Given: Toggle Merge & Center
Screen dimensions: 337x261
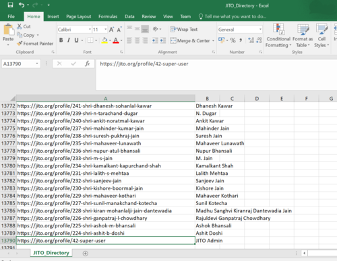Looking at the screenshot, I should point(190,40).
